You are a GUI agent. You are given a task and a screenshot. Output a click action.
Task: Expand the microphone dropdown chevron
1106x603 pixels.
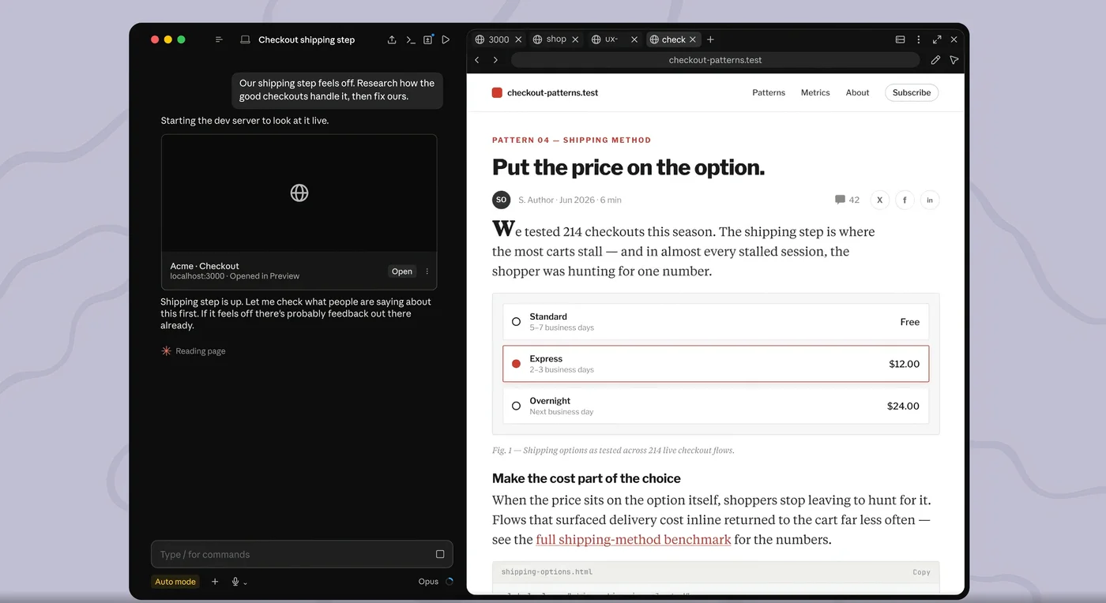pos(245,582)
